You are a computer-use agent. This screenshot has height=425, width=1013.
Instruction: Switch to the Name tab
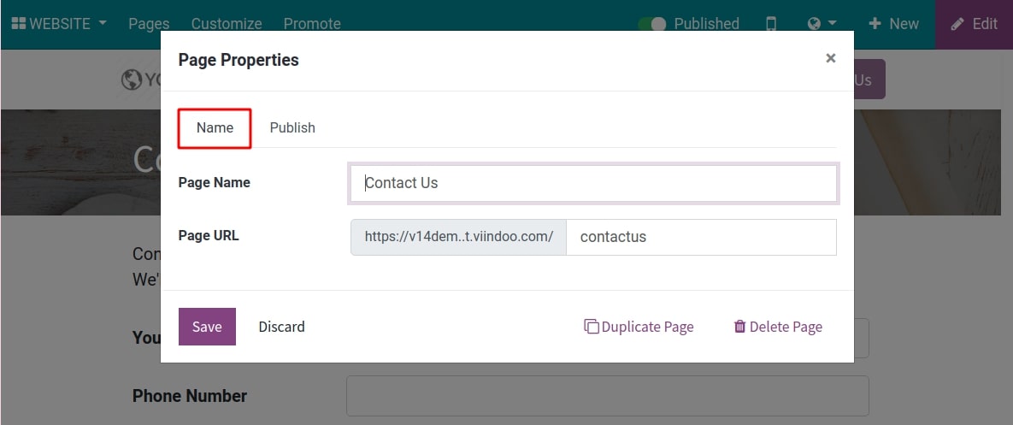215,128
